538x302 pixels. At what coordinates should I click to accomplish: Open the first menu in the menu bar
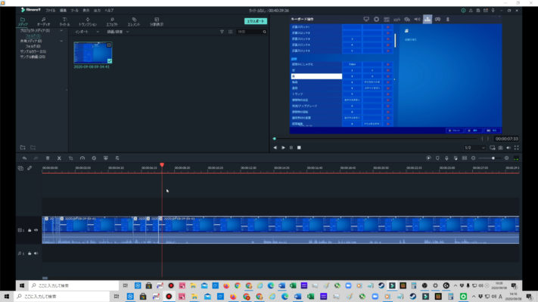(x=50, y=11)
